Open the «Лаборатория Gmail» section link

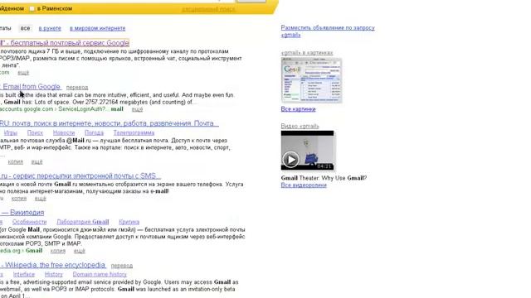[x=83, y=222]
